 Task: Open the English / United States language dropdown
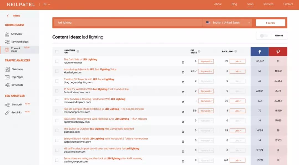click(228, 23)
